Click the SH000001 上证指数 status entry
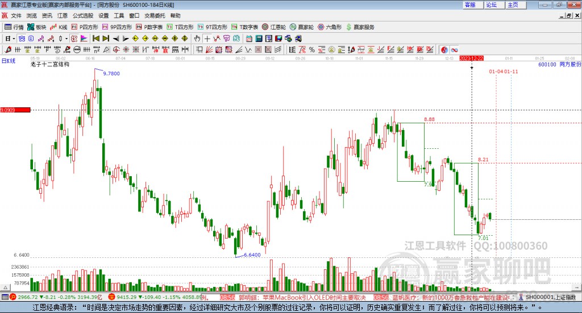 coord(550,297)
